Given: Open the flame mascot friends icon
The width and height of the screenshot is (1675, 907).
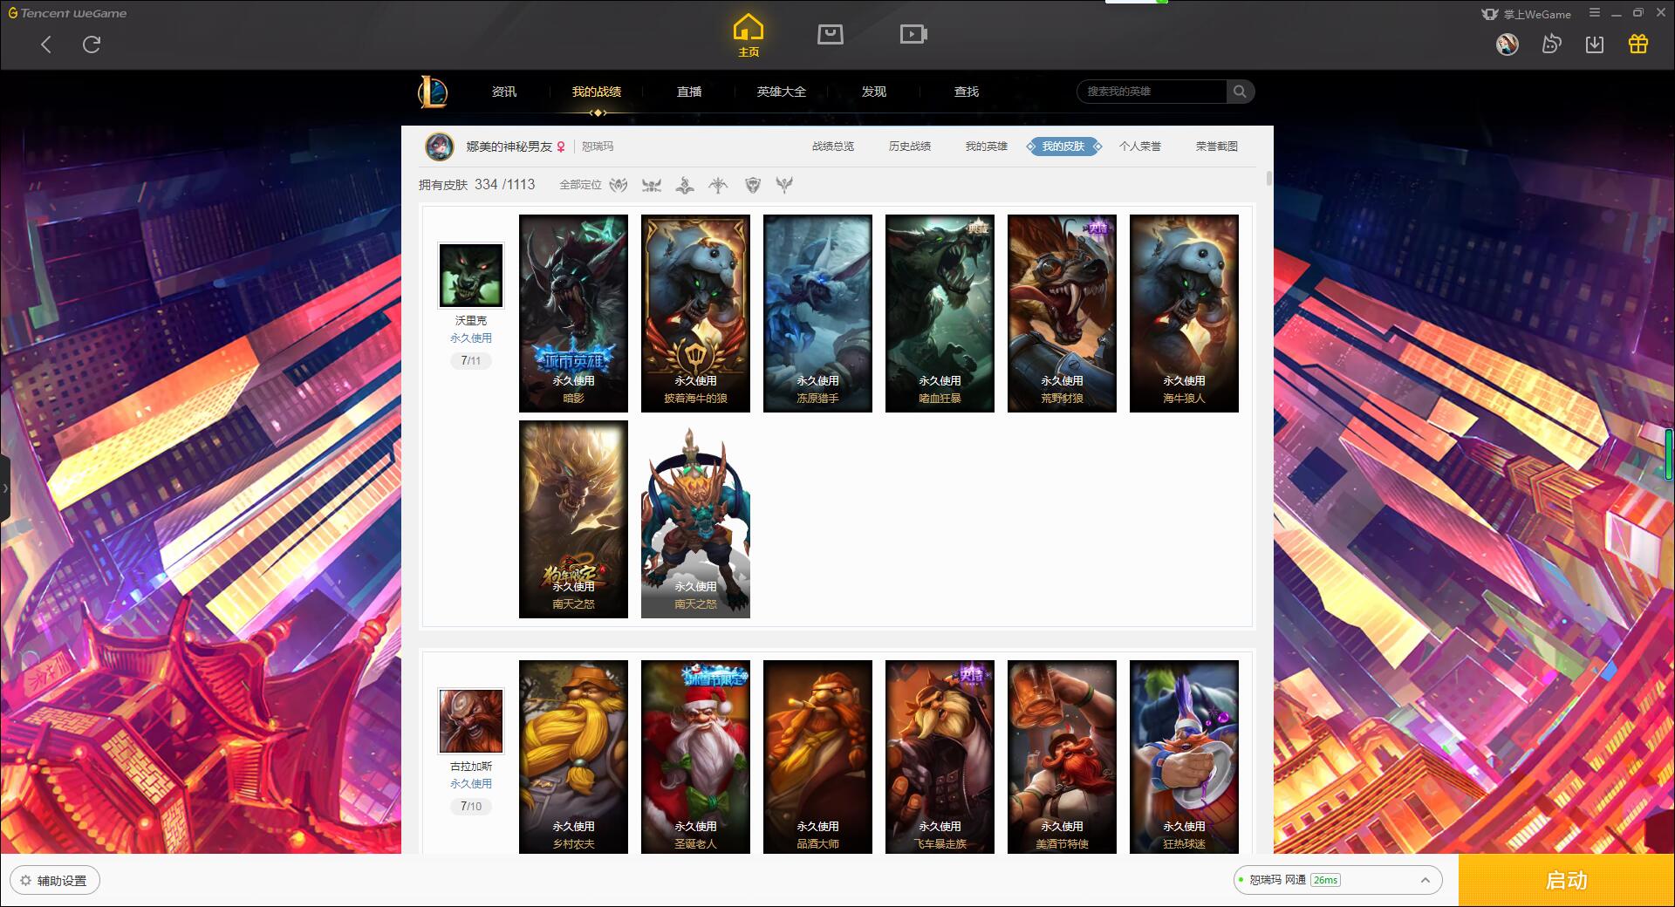Looking at the screenshot, I should pos(1551,44).
